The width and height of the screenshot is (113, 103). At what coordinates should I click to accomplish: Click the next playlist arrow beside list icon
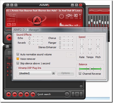point(81,94)
